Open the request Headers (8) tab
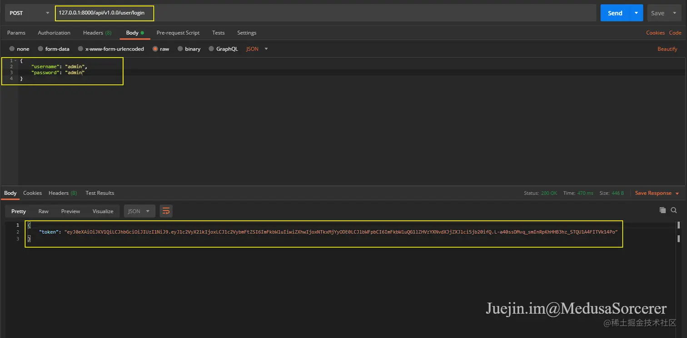This screenshot has height=338, width=687. tap(97, 33)
